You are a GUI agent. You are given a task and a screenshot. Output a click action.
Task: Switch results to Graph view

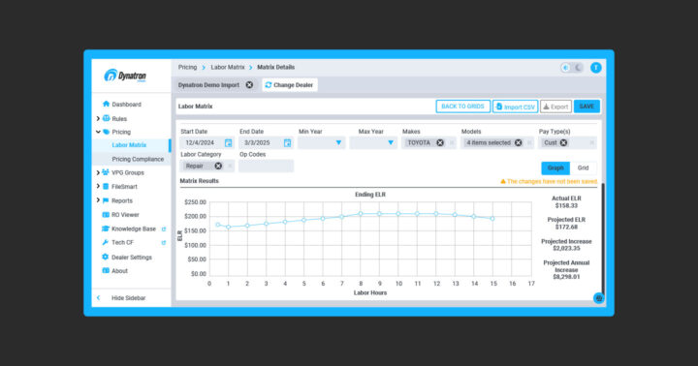tap(555, 168)
